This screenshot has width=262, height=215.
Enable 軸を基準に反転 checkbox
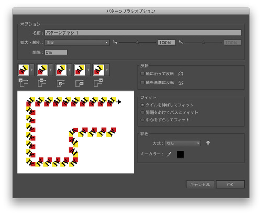click(x=143, y=82)
